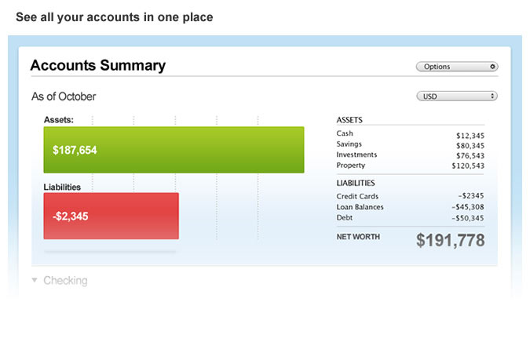The width and height of the screenshot is (530, 353).
Task: Select the Credit Cards liability row
Action: pyautogui.click(x=410, y=196)
